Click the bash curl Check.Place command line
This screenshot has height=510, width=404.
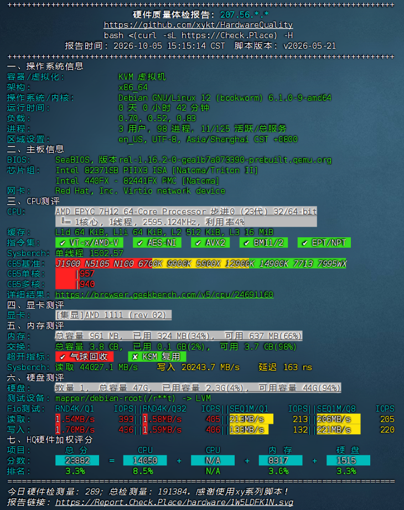pyautogui.click(x=198, y=35)
